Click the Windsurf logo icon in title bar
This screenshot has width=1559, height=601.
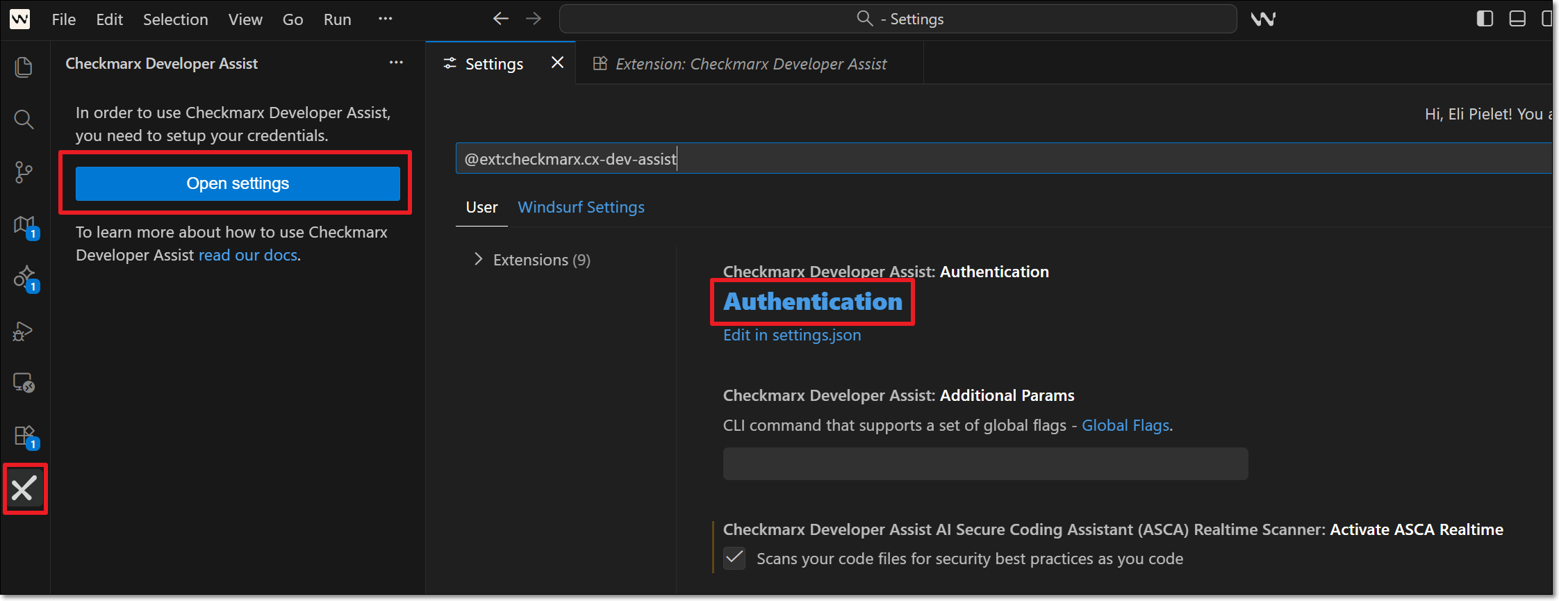pos(1262,19)
